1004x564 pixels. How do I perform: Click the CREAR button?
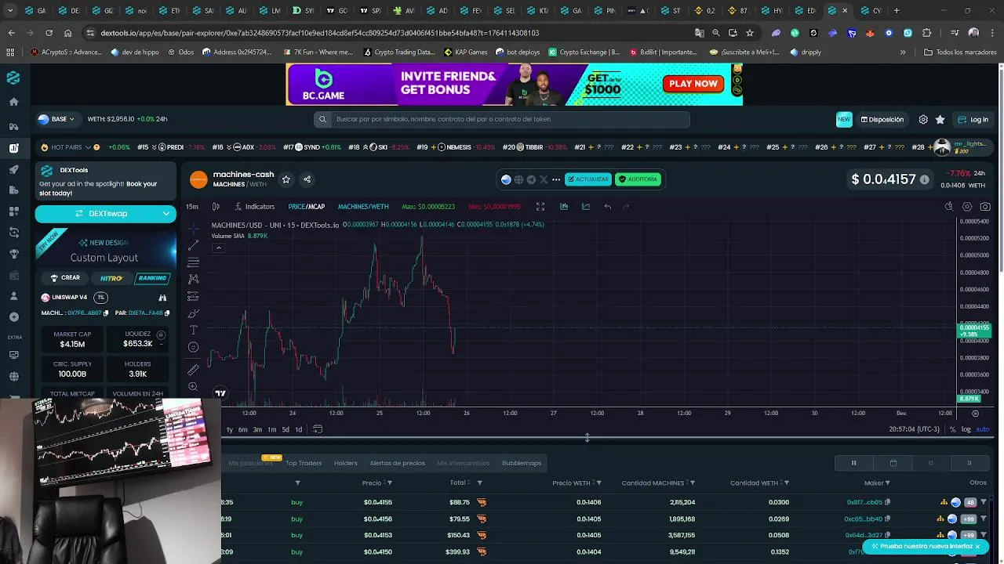[65, 278]
